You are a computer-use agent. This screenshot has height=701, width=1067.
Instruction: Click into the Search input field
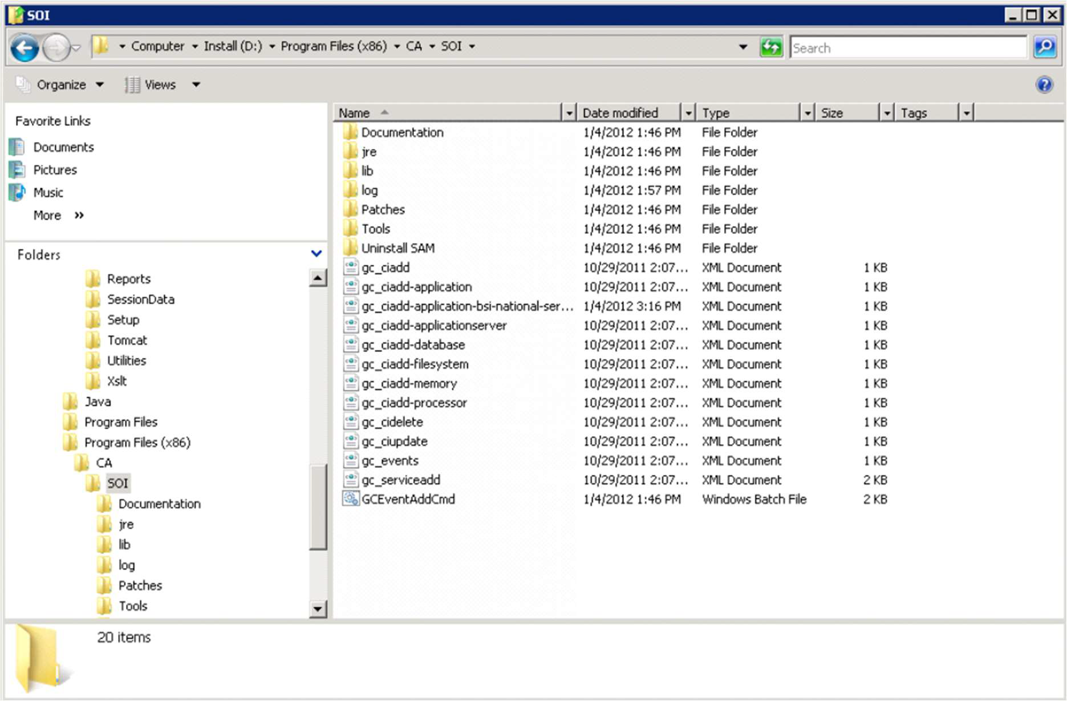907,48
